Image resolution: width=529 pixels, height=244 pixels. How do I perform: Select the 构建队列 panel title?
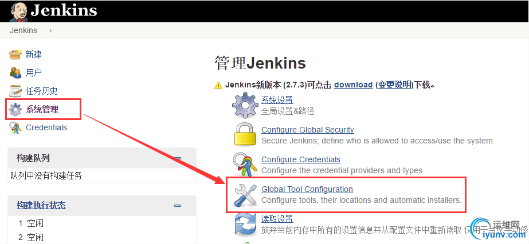coord(33,158)
